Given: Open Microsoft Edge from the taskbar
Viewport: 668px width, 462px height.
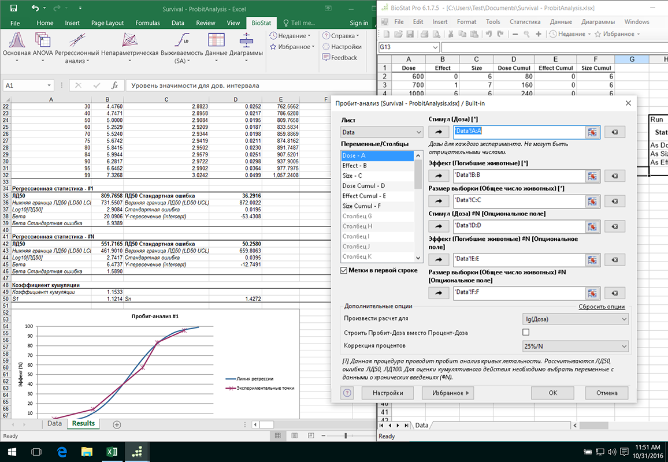Looking at the screenshot, I should [62, 452].
